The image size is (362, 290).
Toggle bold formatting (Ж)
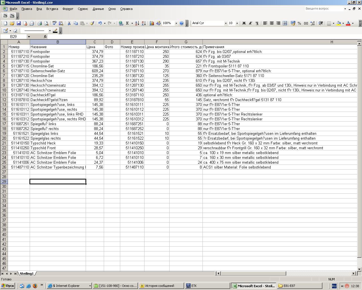pos(244,23)
